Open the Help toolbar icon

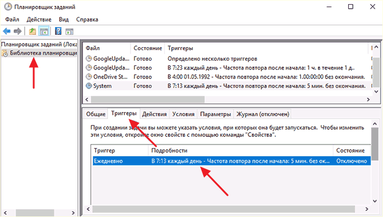coord(58,31)
